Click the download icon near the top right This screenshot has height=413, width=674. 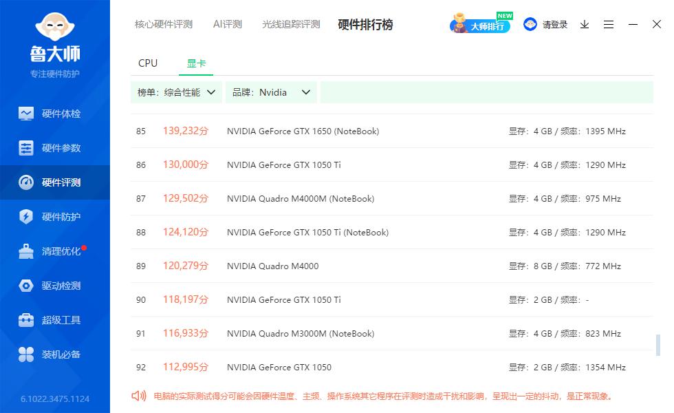click(x=585, y=24)
